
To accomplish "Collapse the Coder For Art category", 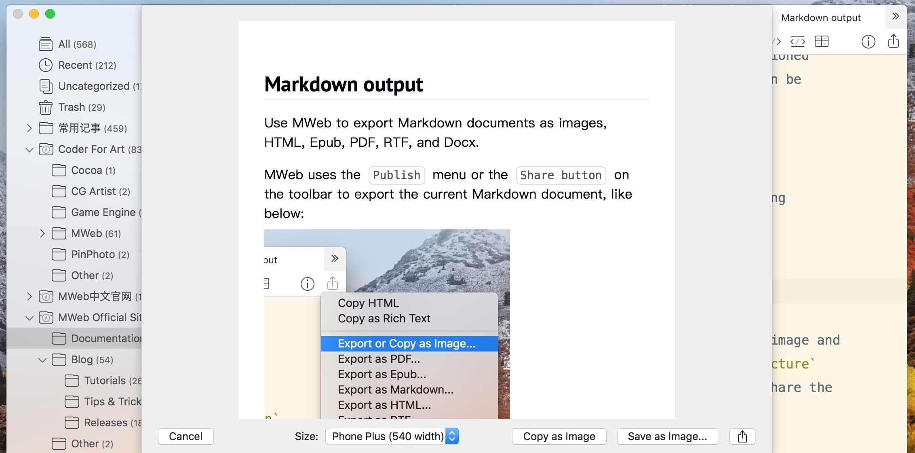I will (x=29, y=149).
